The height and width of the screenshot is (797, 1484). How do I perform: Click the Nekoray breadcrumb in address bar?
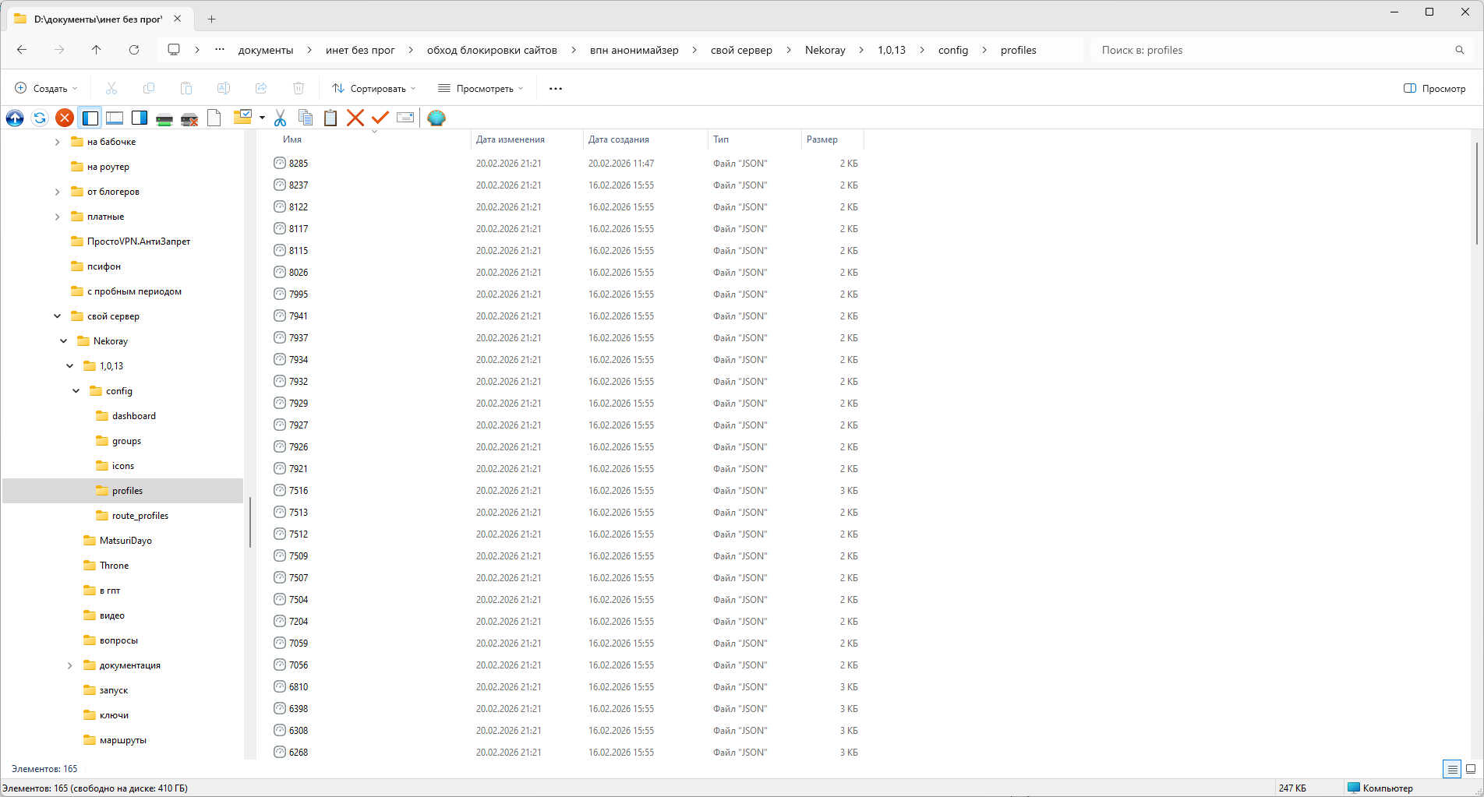coord(825,50)
